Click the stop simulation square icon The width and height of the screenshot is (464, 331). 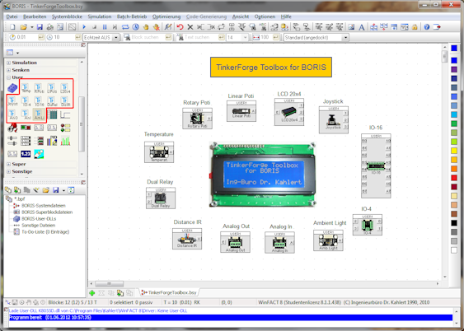point(95,27)
